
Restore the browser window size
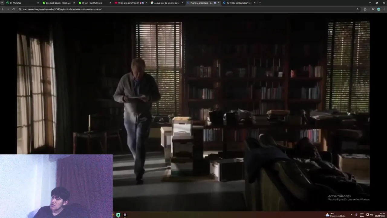pyautogui.click(x=377, y=3)
